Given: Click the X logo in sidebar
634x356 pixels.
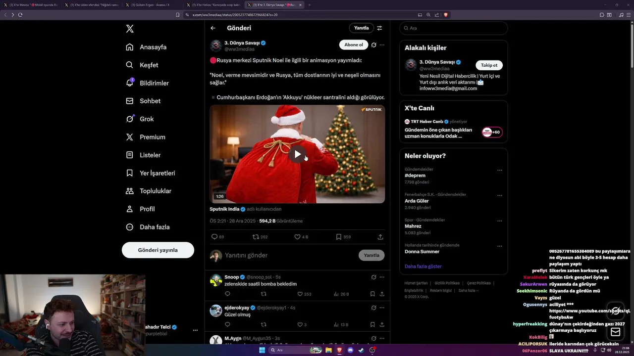Looking at the screenshot, I should click(130, 29).
